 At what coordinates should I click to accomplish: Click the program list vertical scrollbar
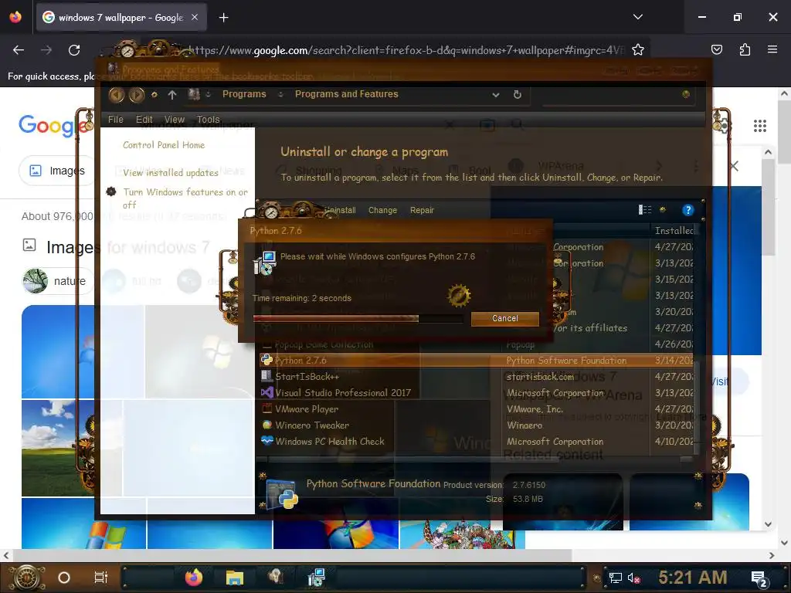(698, 403)
